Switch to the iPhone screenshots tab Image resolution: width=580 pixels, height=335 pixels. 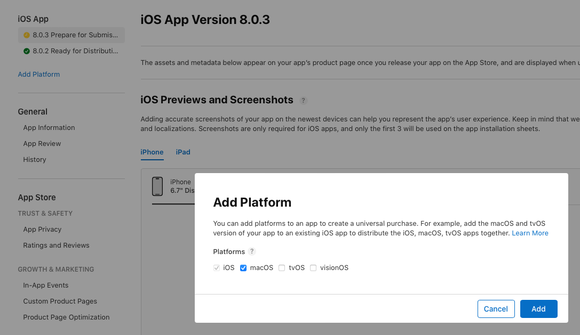point(152,152)
